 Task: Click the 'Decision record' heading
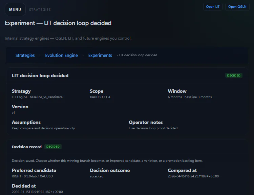[x=27, y=147]
